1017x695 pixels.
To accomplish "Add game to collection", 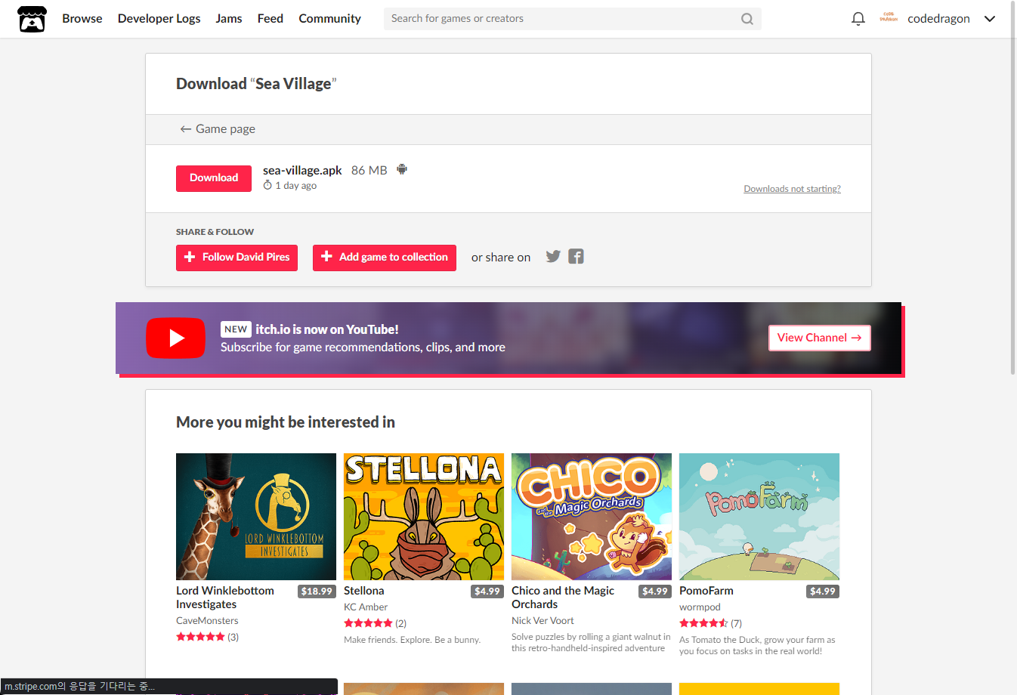I will [385, 258].
